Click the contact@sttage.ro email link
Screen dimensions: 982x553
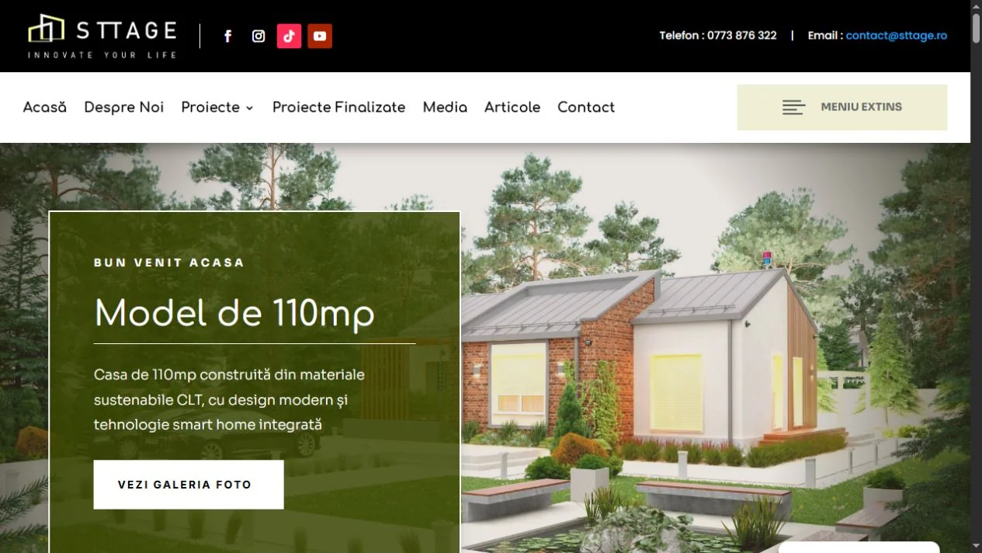click(x=897, y=36)
